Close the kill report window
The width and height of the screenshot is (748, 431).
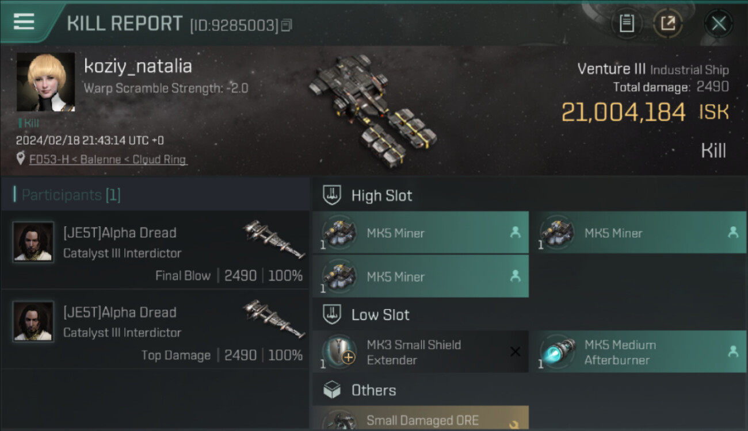[718, 24]
